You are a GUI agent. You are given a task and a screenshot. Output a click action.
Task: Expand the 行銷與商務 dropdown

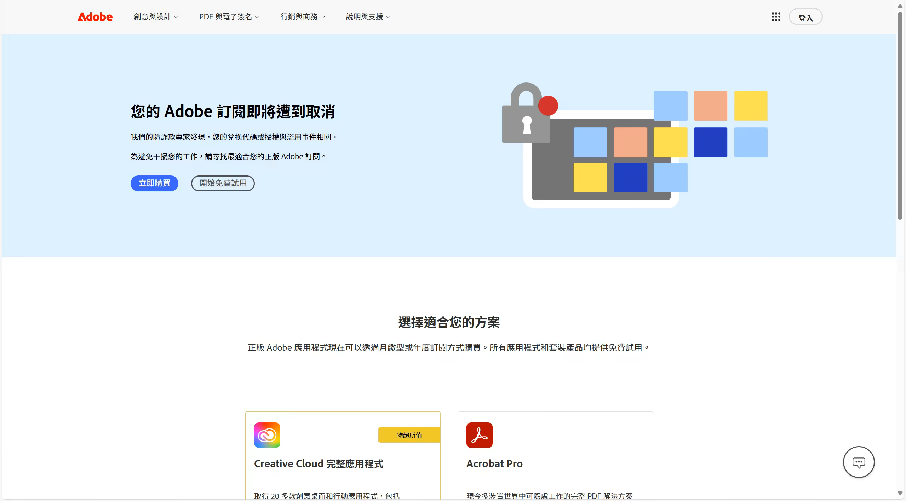(x=303, y=17)
